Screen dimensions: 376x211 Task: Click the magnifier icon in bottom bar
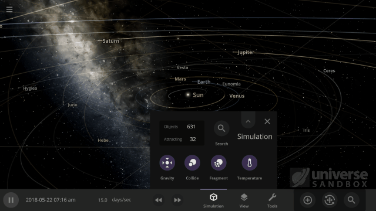tap(351, 200)
